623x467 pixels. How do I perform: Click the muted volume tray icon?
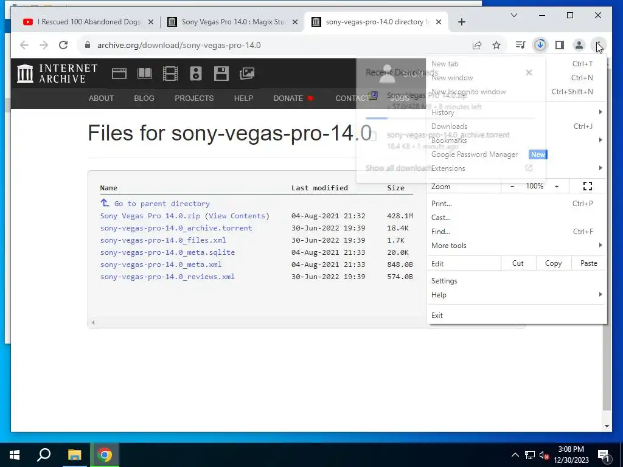[x=545, y=455]
